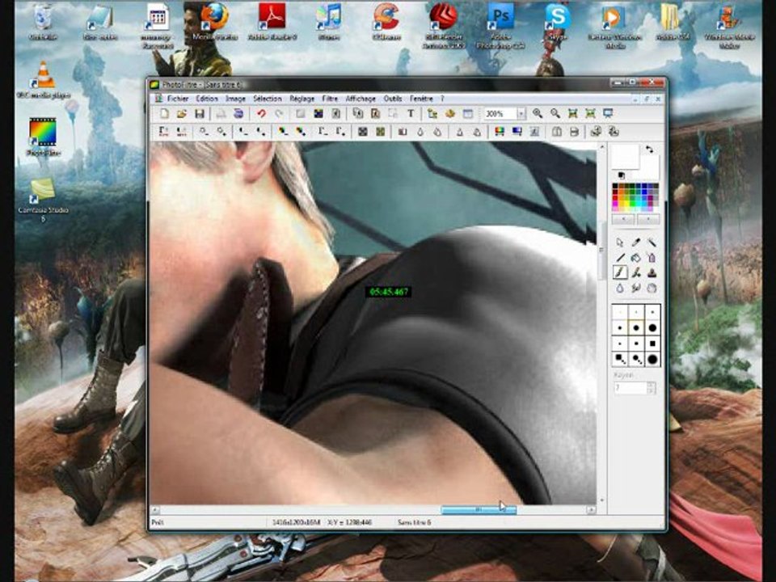Open the gradient filter icon
The height and width of the screenshot is (582, 776).
pos(517,132)
